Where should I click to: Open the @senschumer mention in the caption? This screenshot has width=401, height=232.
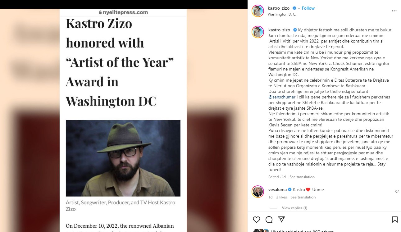(281, 97)
